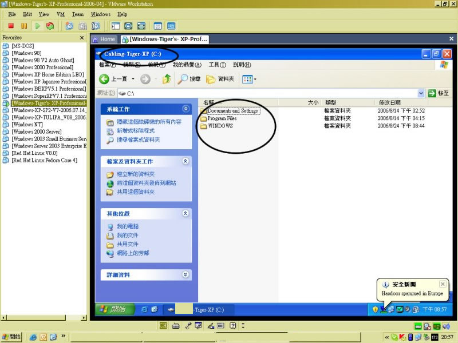Open the Back history dropdown arrow

click(133, 79)
